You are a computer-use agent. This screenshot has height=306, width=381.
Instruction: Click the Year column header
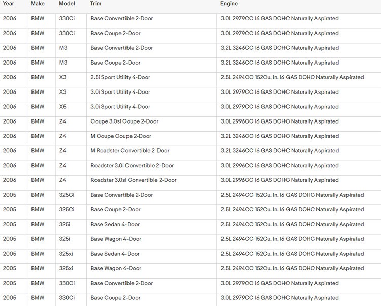8,4
